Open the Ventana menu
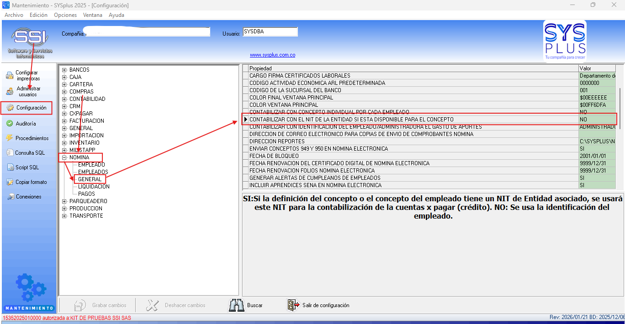 coord(93,15)
